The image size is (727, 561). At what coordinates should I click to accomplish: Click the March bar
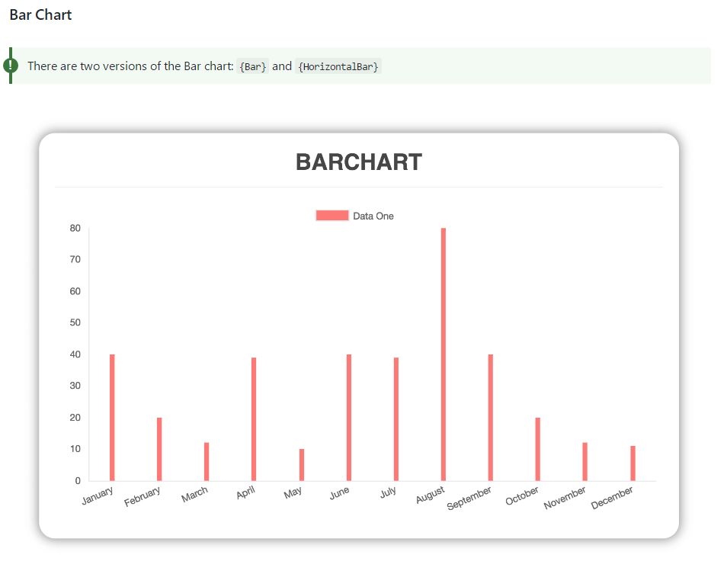[207, 461]
